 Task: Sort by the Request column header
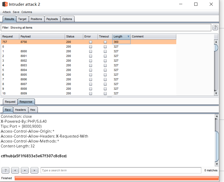pyautogui.click(x=10, y=36)
